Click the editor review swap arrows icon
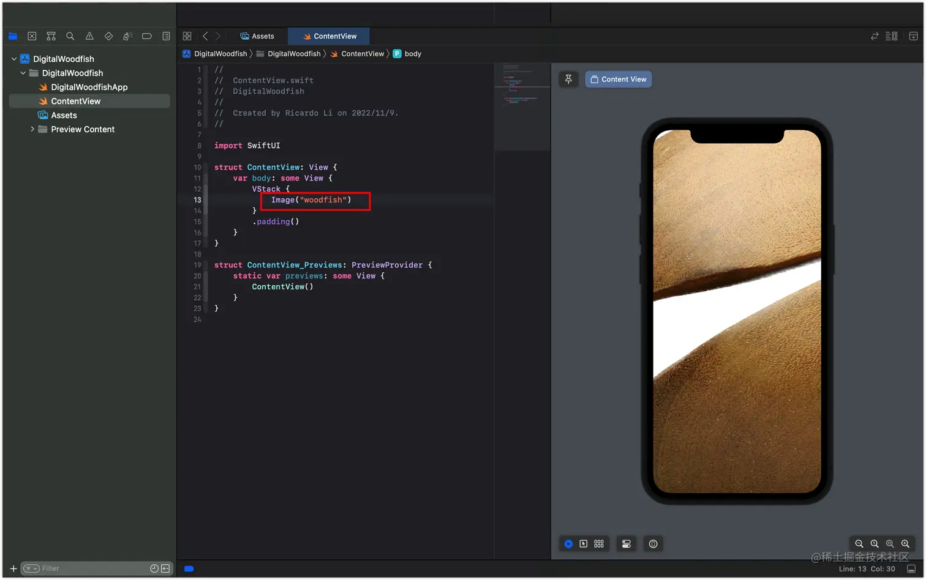 (875, 36)
